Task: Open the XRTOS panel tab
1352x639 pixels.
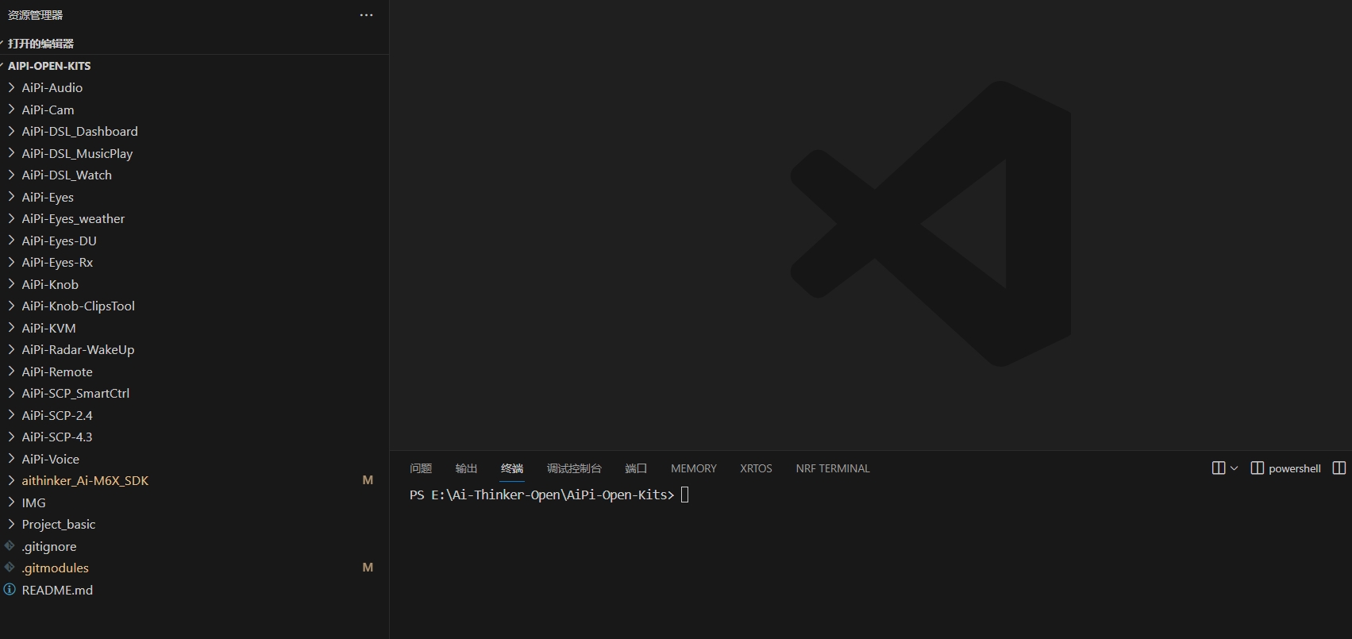Action: (x=756, y=468)
